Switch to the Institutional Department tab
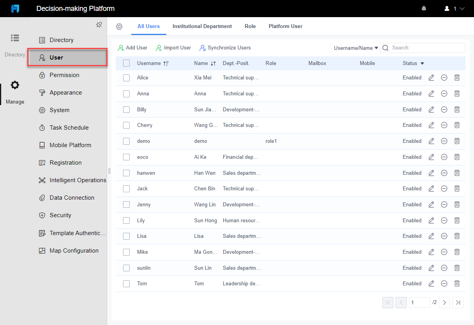The height and width of the screenshot is (325, 474). point(202,26)
